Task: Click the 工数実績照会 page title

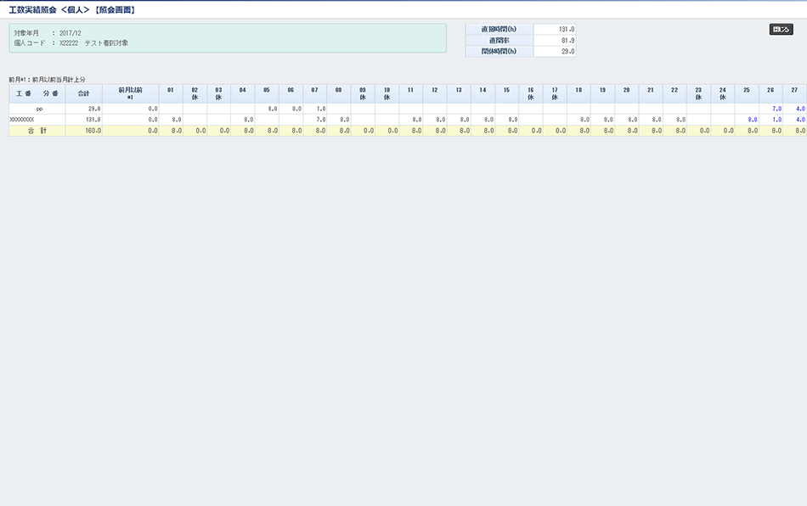Action: pos(71,10)
